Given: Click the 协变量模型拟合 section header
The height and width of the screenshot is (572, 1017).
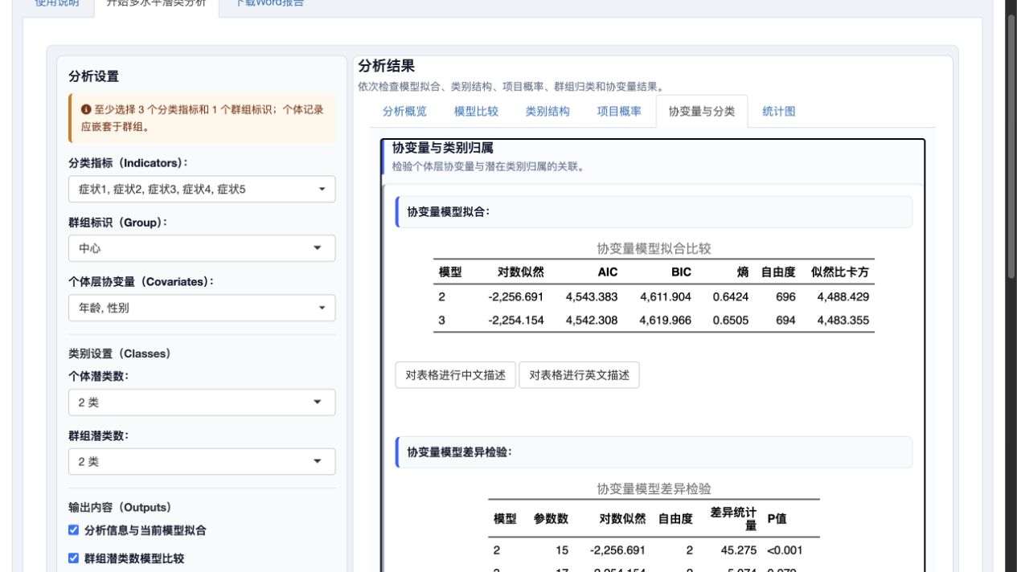Looking at the screenshot, I should (x=654, y=212).
